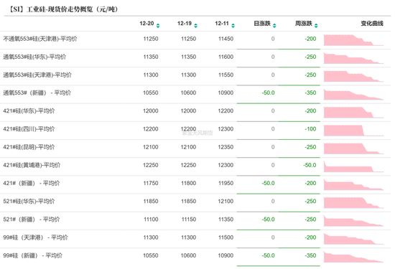
Task: Select row 521#硅(华东)-平均价
Action: coord(29,202)
